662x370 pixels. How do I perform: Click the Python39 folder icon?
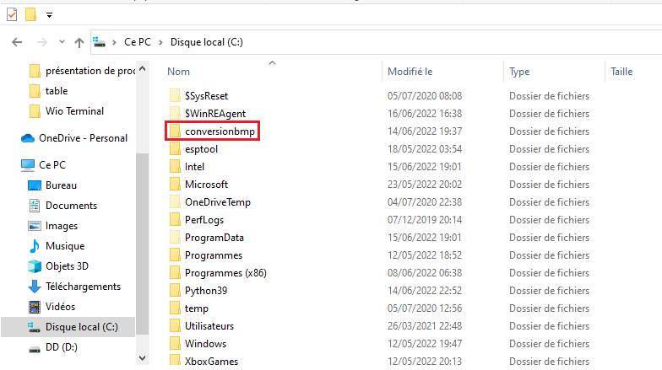(175, 291)
